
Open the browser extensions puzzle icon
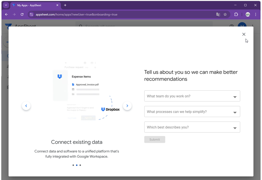point(236,15)
